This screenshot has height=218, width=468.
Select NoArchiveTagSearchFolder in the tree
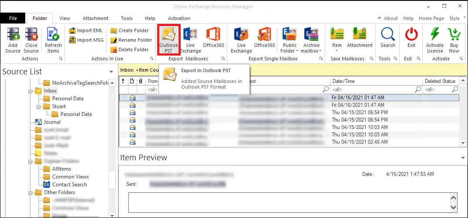point(80,83)
